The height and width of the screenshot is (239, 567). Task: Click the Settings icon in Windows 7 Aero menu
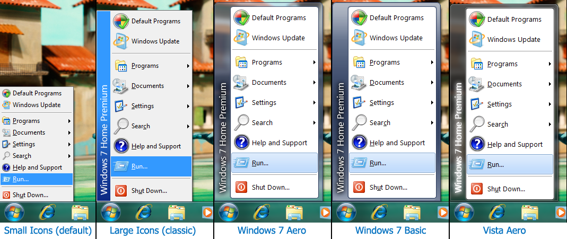(x=241, y=102)
